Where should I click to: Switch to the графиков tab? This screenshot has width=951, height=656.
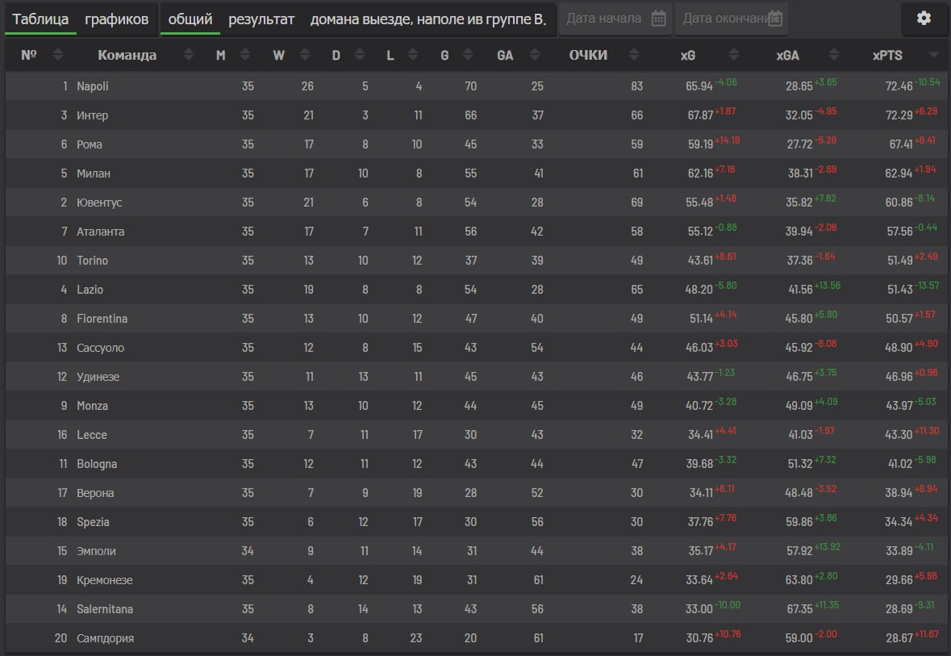[116, 19]
